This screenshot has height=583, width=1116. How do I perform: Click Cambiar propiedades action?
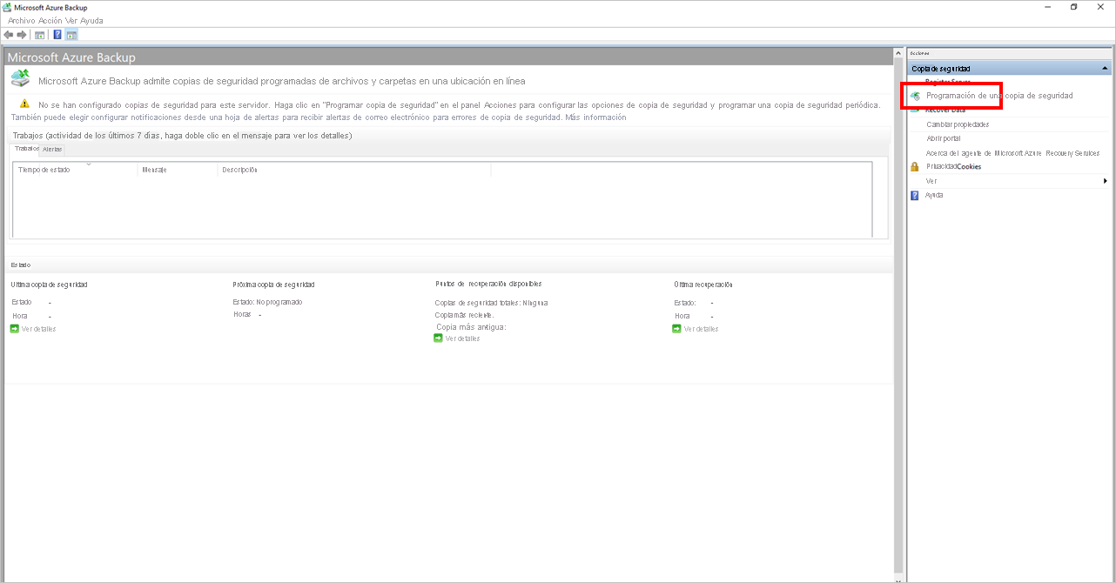(958, 124)
